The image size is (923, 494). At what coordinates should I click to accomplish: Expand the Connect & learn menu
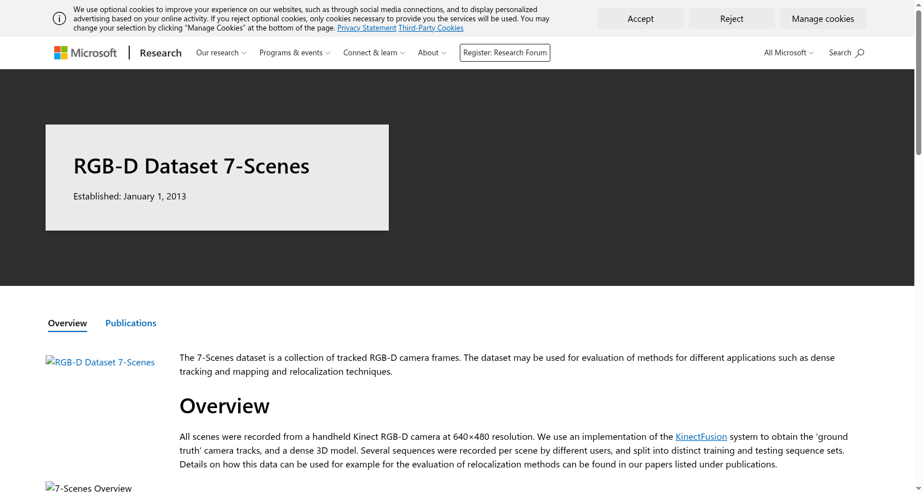coord(374,53)
